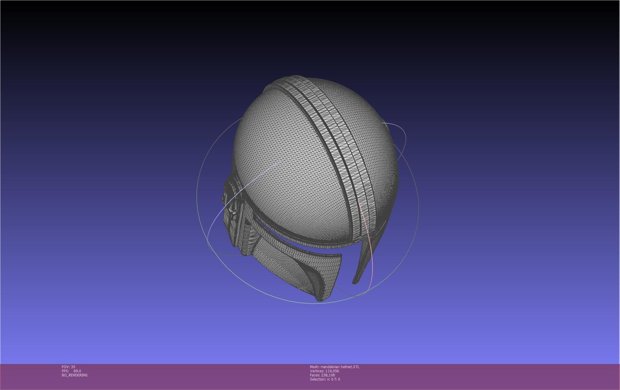The height and width of the screenshot is (390, 620).
Task: Click the Vertices: 119,056 info line
Action: coord(324,371)
